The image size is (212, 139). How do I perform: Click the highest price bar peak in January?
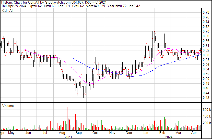154,28
